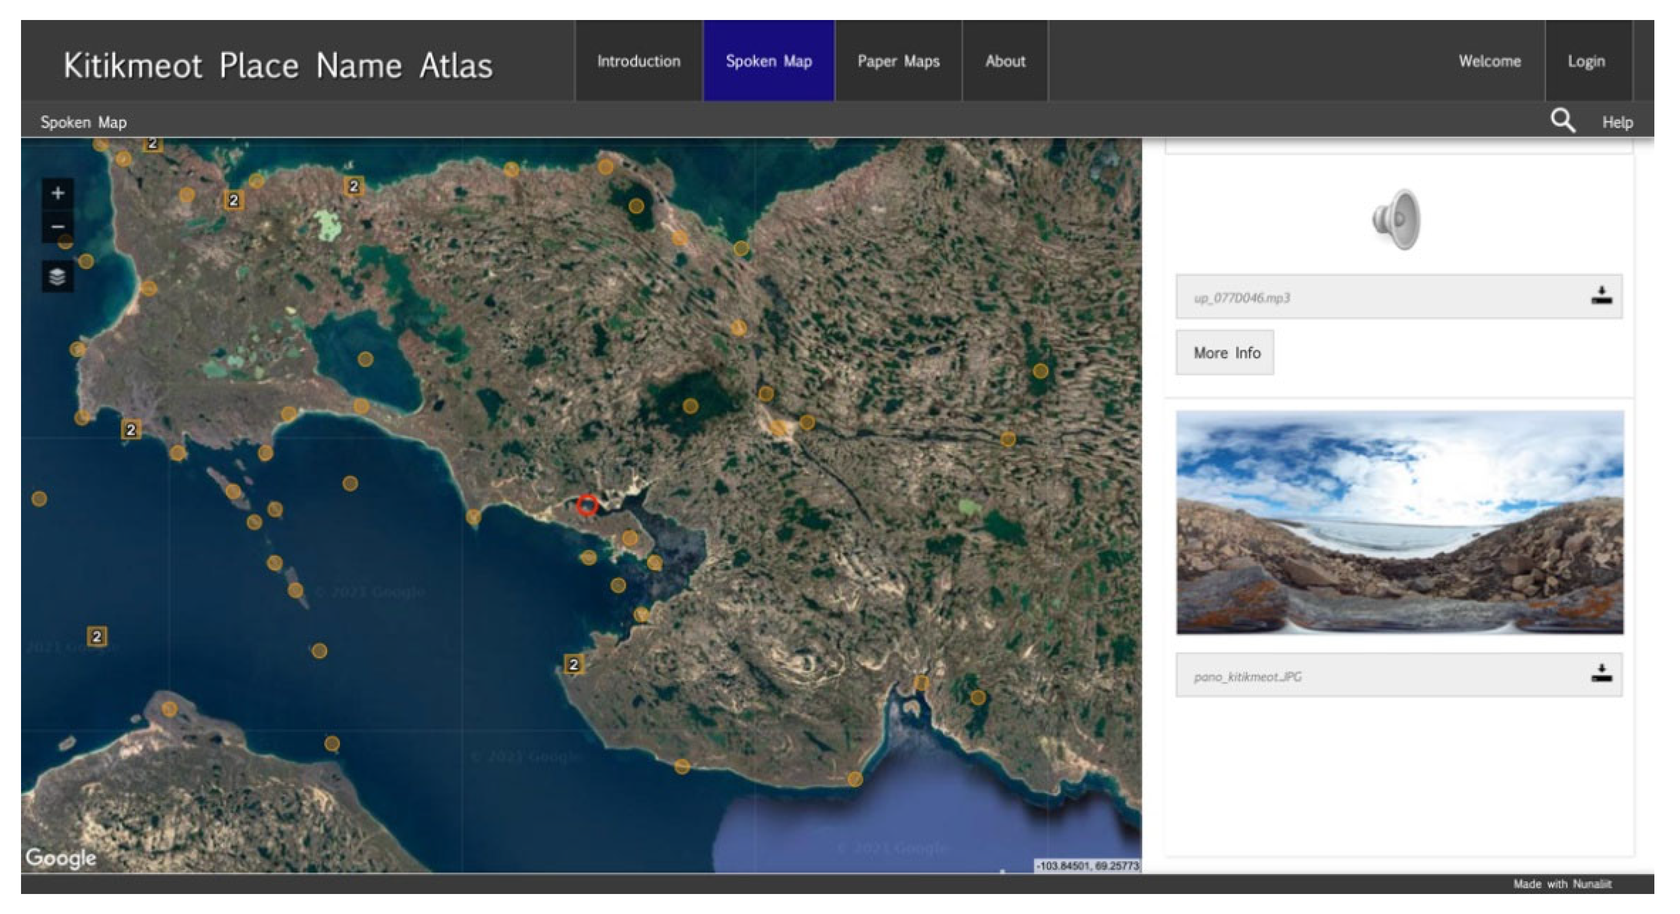This screenshot has width=1680, height=914.
Task: Select the Spoken Map tab
Action: point(768,62)
